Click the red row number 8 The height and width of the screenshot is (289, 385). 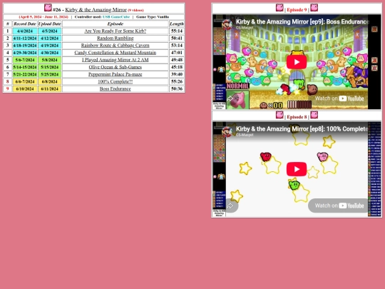coord(8,81)
